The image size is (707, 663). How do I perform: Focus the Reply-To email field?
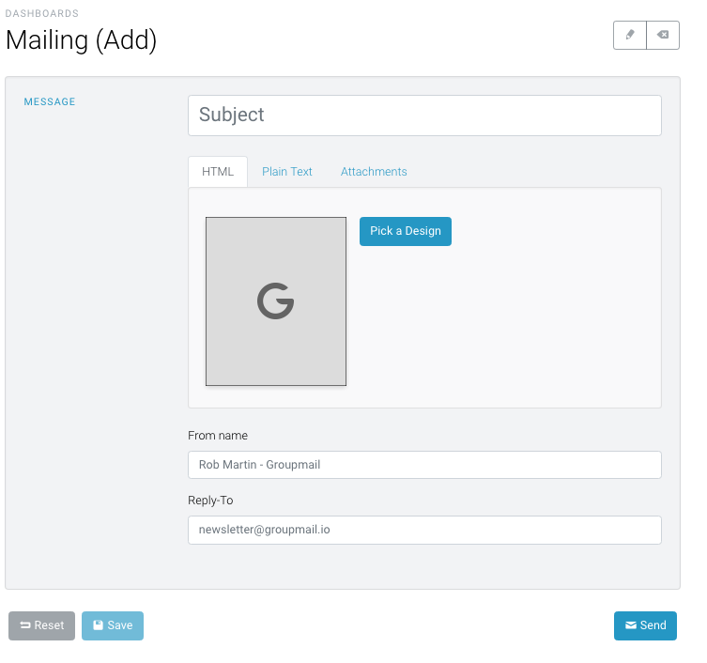coord(424,530)
